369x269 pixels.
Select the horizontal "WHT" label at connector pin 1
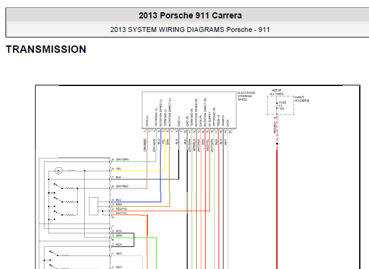(x=119, y=254)
